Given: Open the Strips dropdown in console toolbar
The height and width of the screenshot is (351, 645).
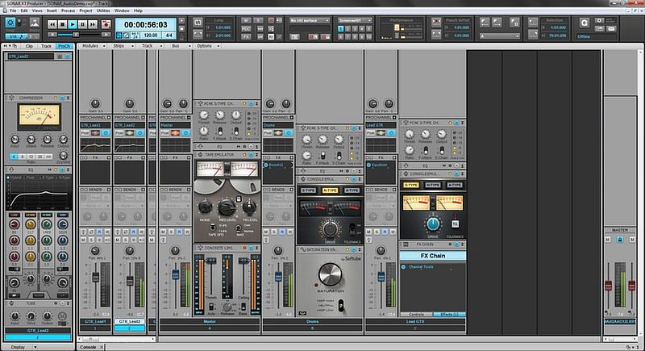Looking at the screenshot, I should [x=120, y=46].
